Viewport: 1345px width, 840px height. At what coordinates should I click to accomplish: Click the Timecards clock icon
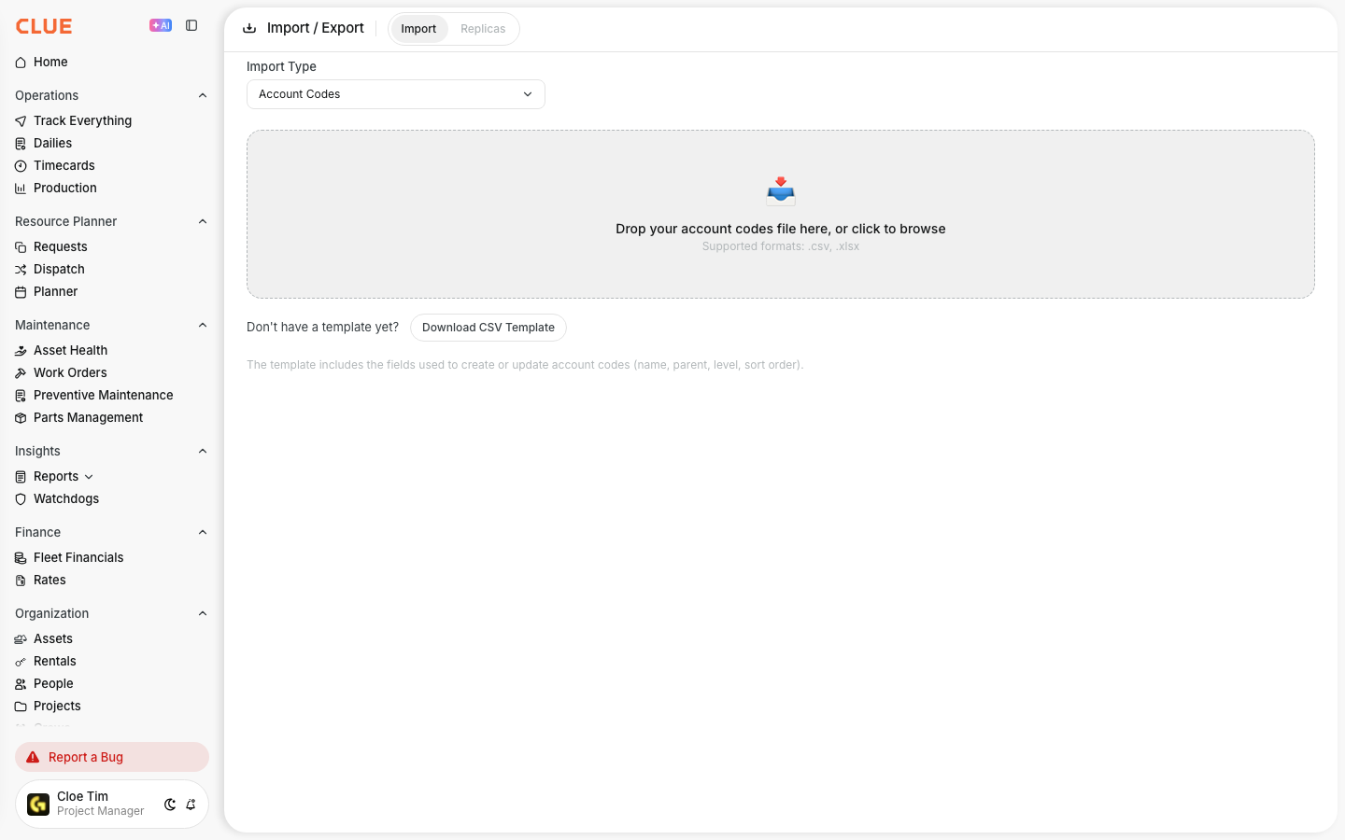pyautogui.click(x=21, y=166)
